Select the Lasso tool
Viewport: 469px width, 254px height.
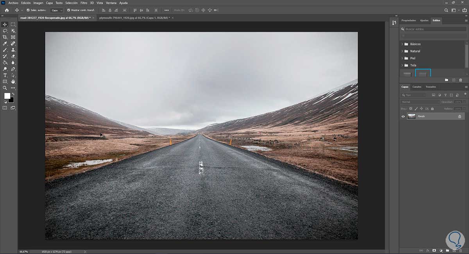tap(5, 30)
